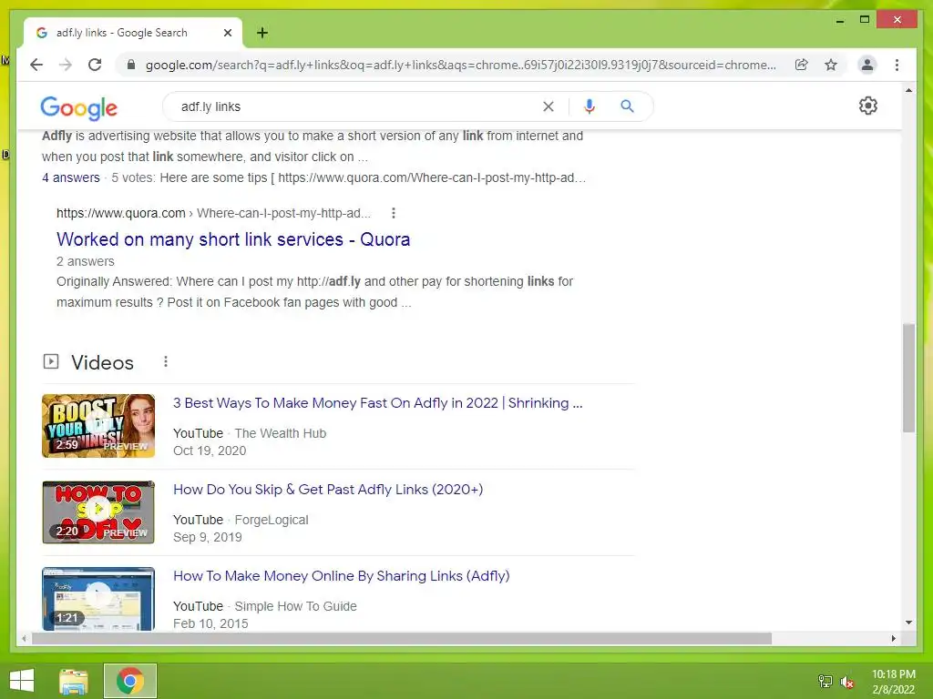Click the muted volume tray icon

[x=846, y=682]
